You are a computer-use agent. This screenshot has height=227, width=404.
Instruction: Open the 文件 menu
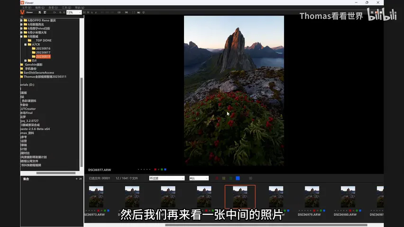click(x=26, y=8)
